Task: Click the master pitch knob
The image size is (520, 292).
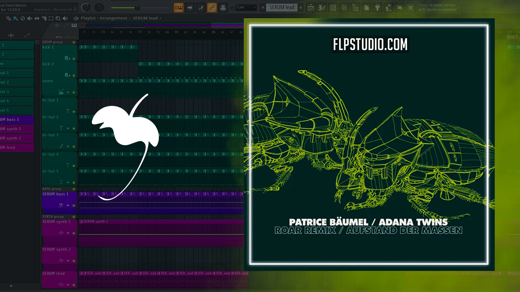Action: [99, 7]
